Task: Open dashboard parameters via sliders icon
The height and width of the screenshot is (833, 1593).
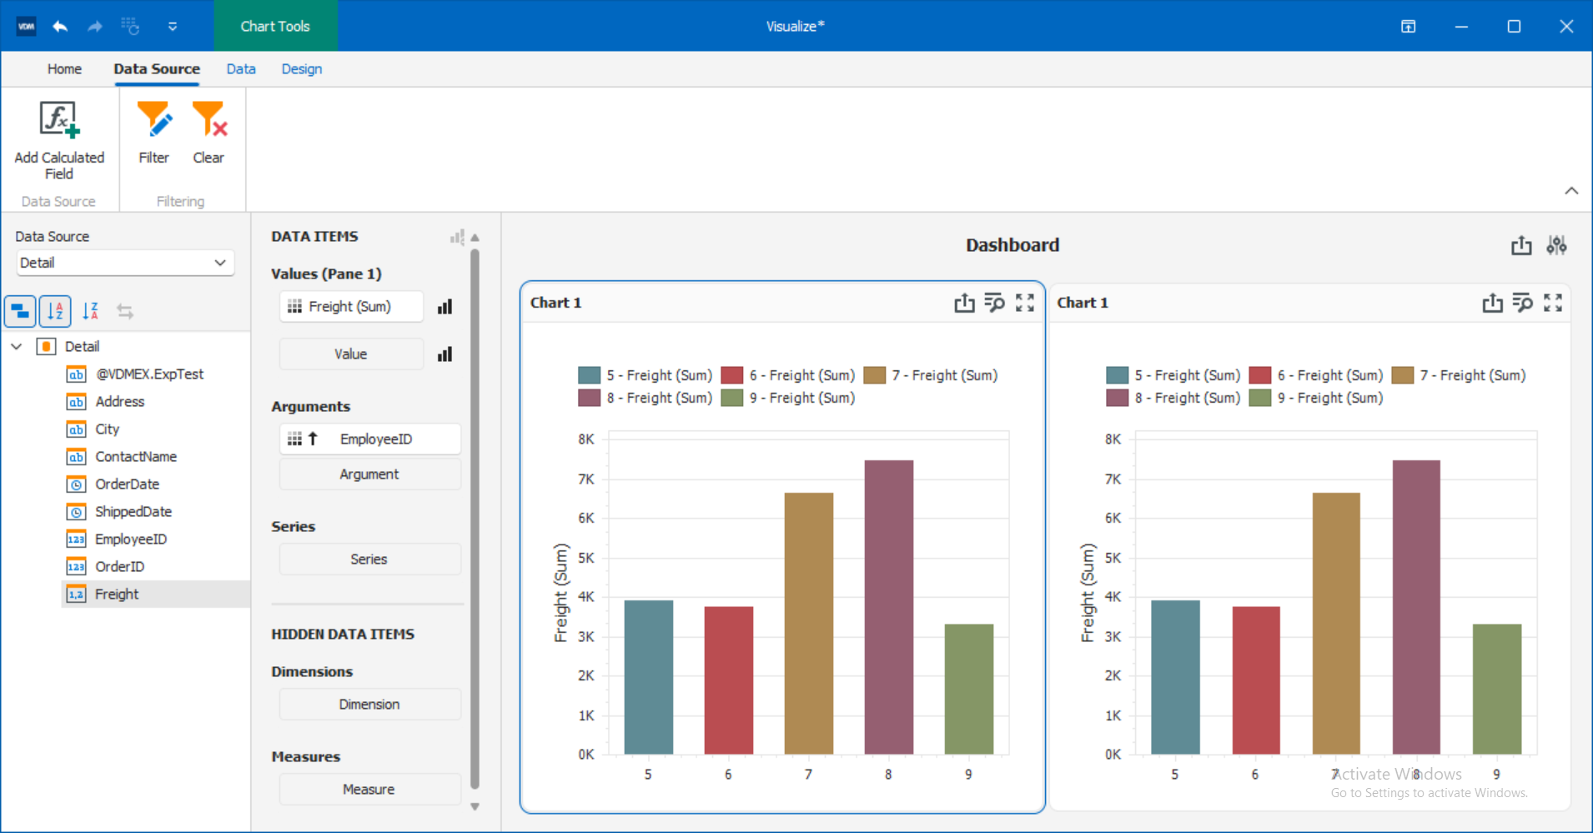Action: click(1558, 245)
